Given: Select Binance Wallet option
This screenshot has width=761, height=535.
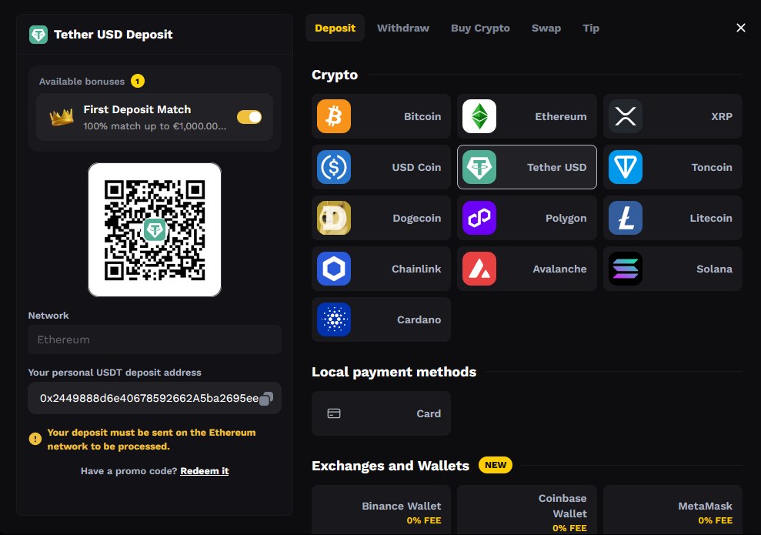Looking at the screenshot, I should click(x=381, y=510).
